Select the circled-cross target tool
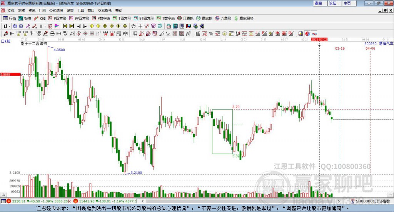394x212 pixels. coord(78,33)
